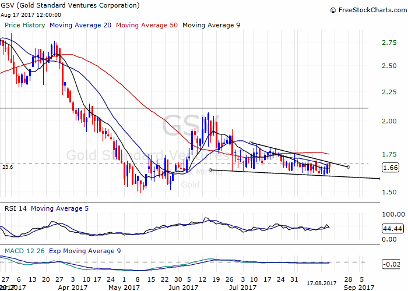Screen dimensions: 408x291
Task: Click the Price History legend label
Action: click(x=25, y=26)
